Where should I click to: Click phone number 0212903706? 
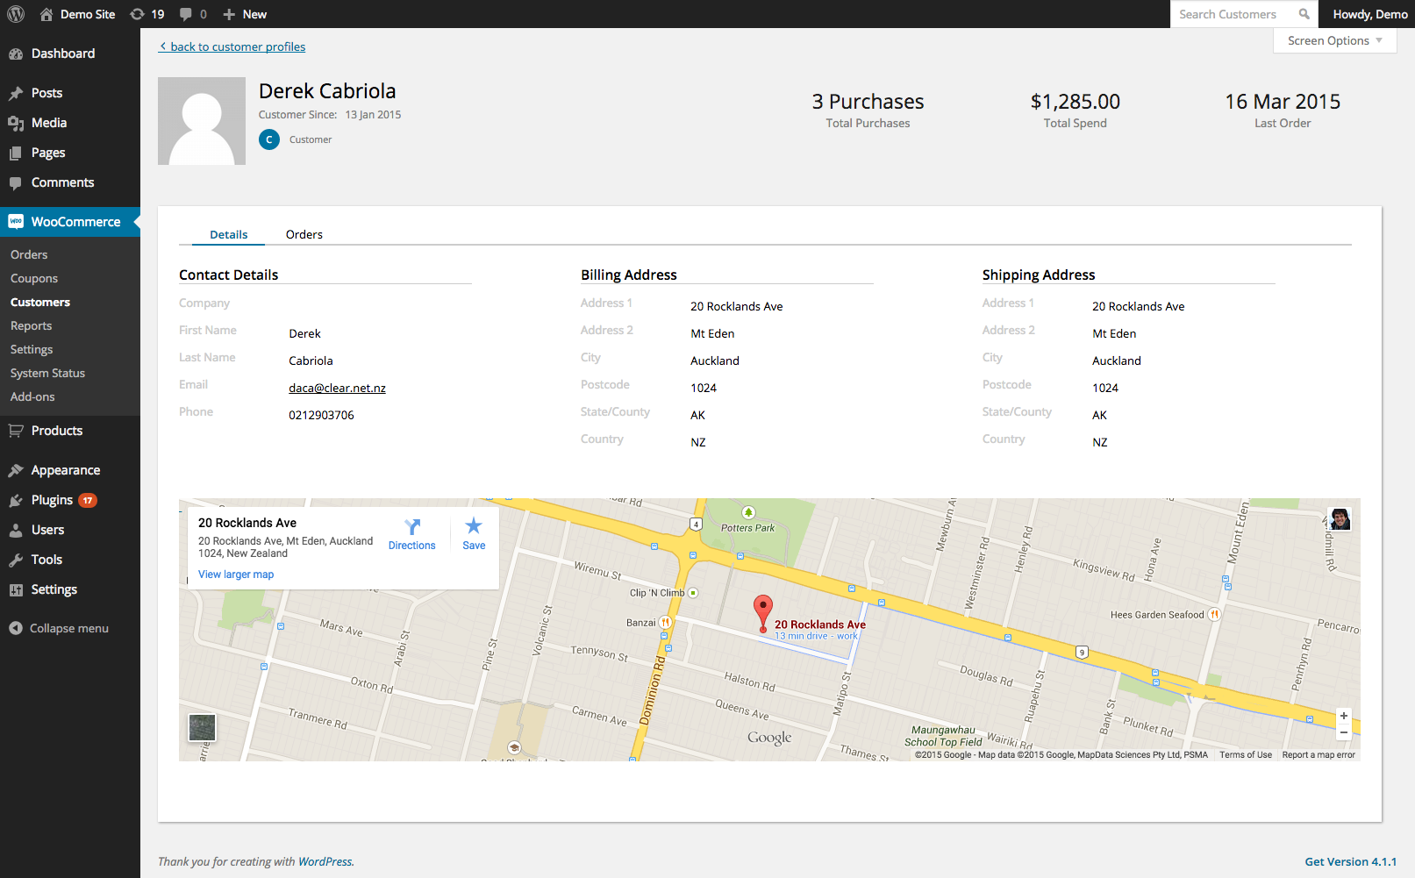[x=322, y=415]
